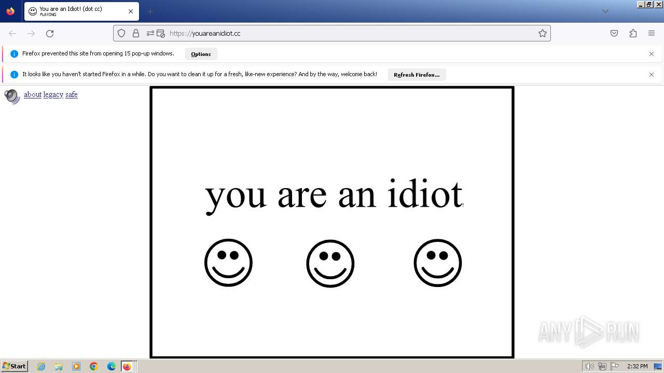Open the network status tray icon
Screen dimensions: 664x373
coord(602,366)
